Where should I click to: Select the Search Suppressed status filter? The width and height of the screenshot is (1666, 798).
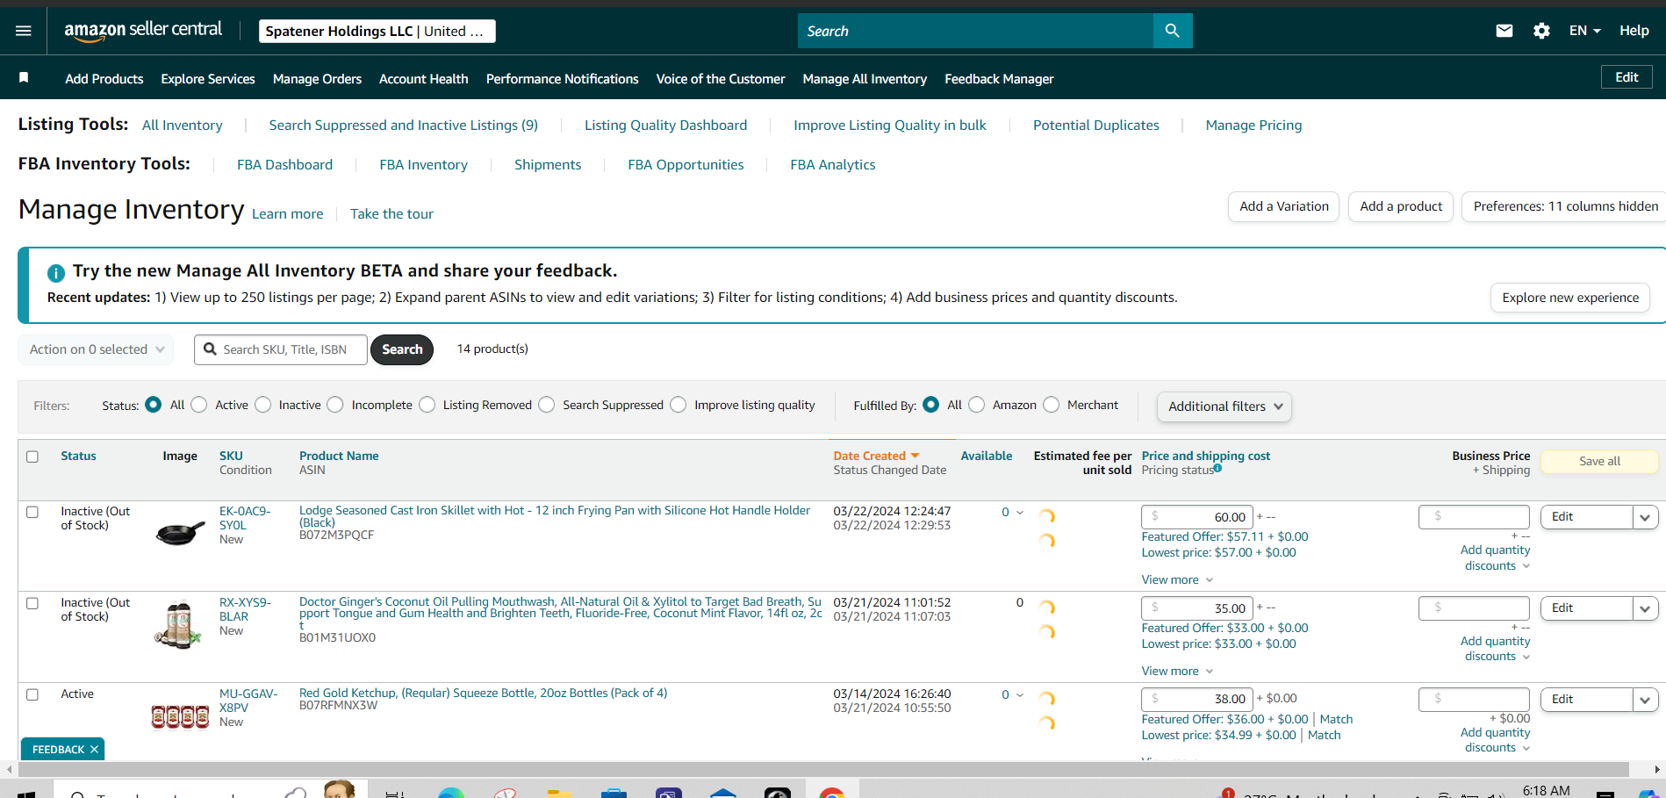point(547,405)
